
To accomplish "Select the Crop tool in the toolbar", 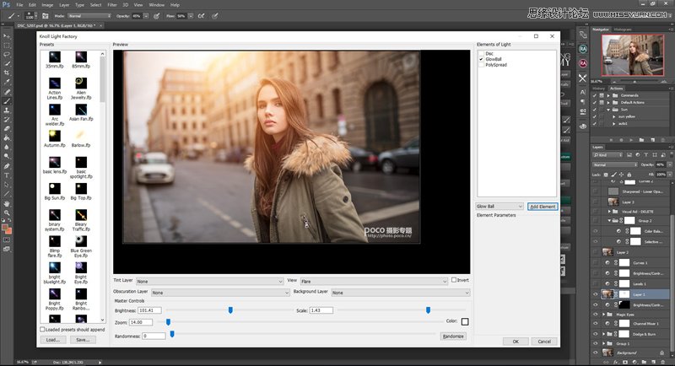I will [x=7, y=73].
